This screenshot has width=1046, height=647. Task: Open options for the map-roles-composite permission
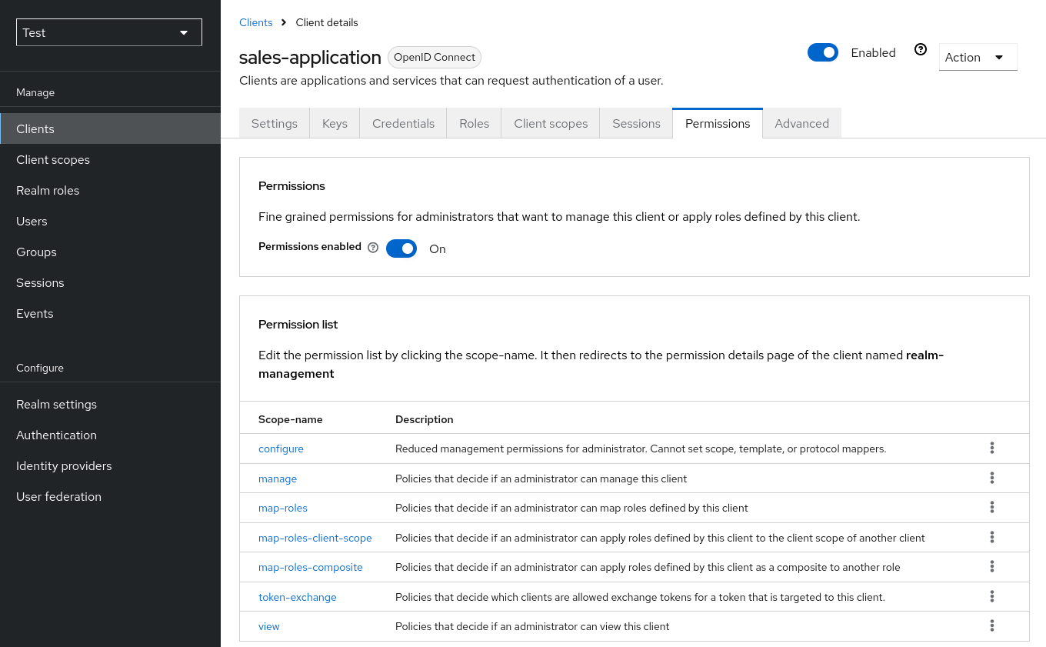click(991, 566)
